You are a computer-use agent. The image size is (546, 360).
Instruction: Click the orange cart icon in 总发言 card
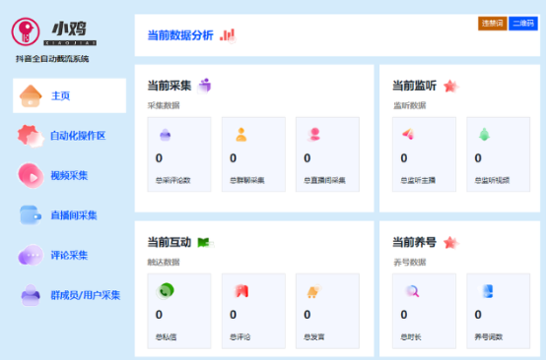tap(313, 291)
